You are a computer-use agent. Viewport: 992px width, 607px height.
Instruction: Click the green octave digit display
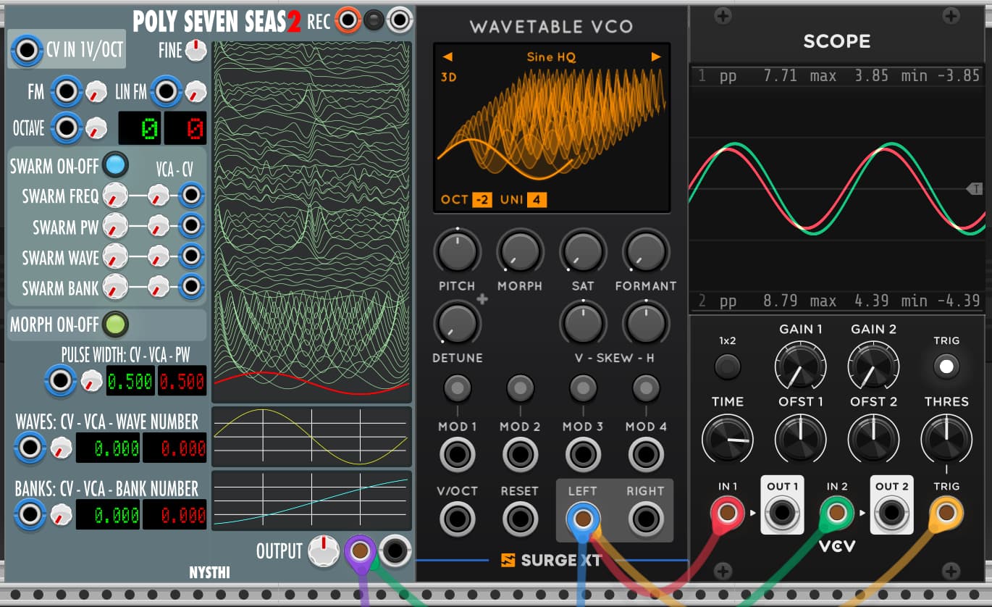coord(140,128)
